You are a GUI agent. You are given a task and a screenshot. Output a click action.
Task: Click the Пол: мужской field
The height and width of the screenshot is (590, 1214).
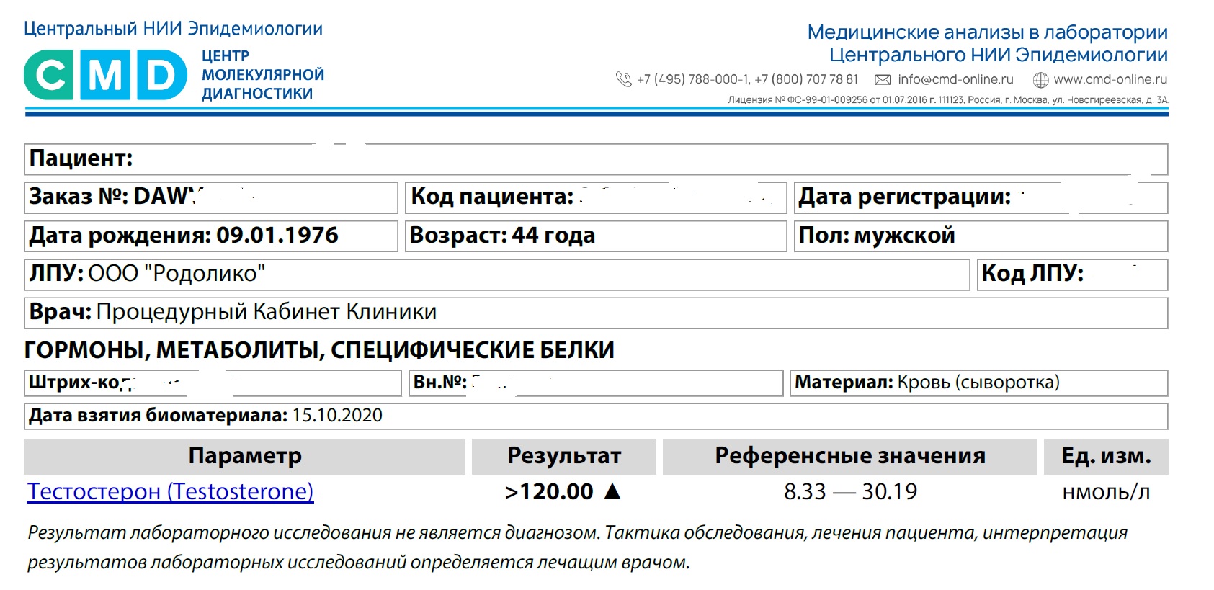(x=980, y=236)
